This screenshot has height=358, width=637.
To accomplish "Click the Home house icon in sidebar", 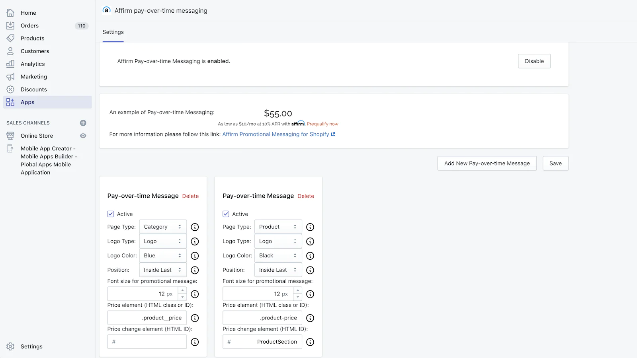I will coord(10,13).
